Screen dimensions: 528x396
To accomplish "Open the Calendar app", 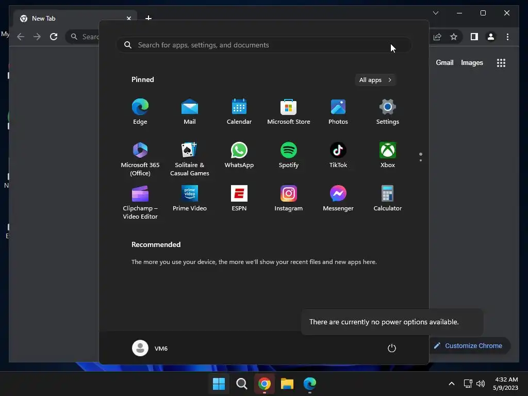I will coord(239,111).
